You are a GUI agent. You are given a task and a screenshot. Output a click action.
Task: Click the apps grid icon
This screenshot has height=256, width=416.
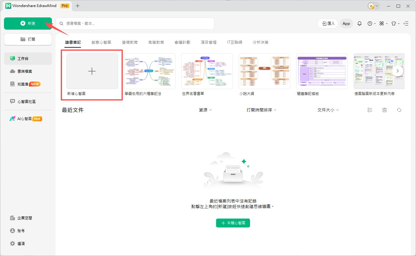click(381, 24)
